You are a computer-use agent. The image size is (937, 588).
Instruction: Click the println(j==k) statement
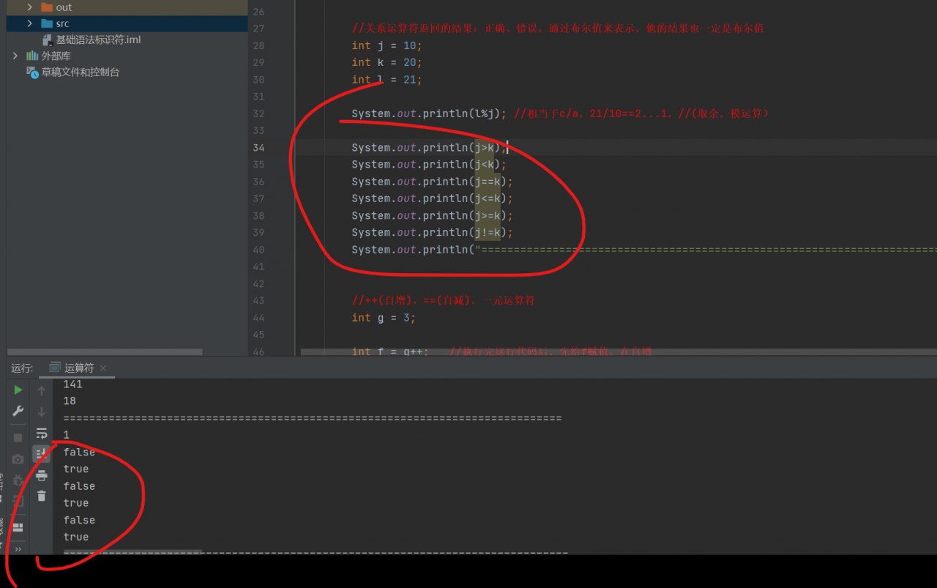point(432,182)
